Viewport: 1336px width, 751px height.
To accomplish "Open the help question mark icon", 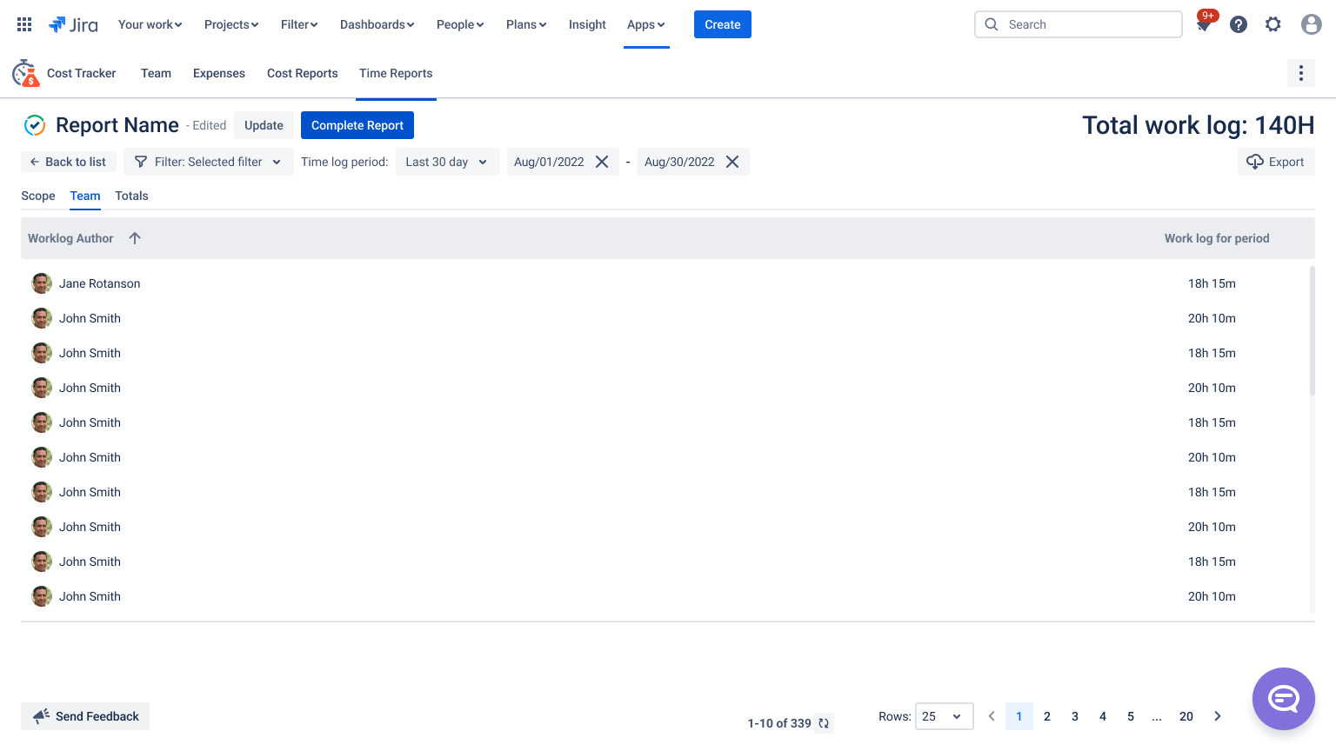I will 1239,24.
